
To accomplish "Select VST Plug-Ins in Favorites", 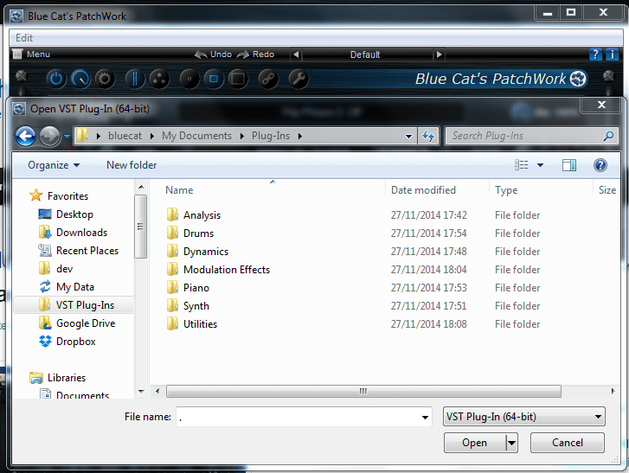I will pos(74,305).
